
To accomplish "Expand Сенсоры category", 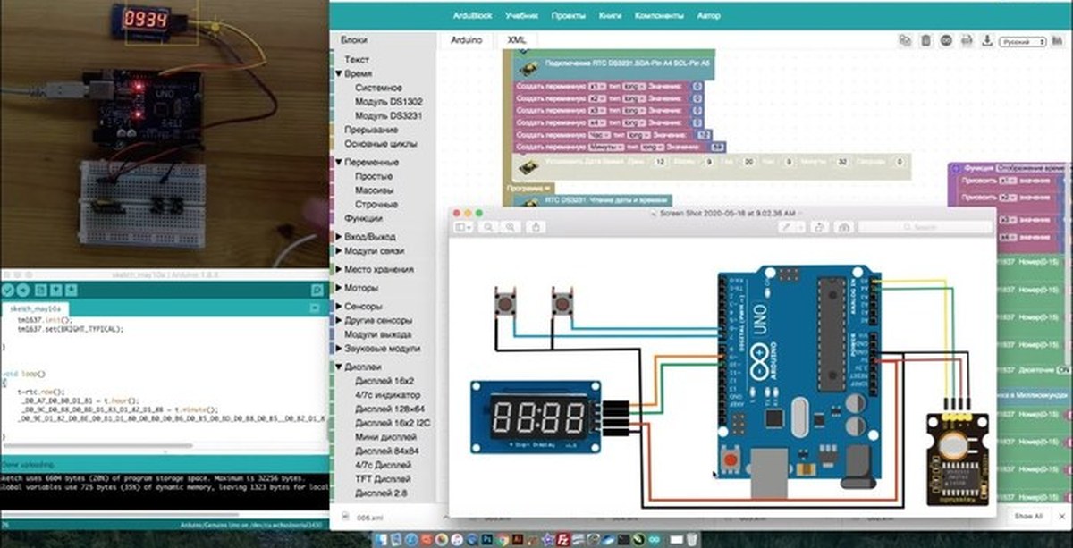I will coord(338,306).
